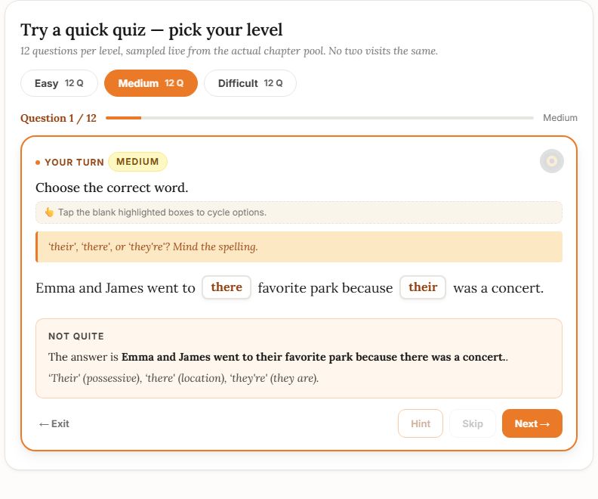Click the Question 1 / 12 label
This screenshot has height=499, width=598.
point(58,118)
